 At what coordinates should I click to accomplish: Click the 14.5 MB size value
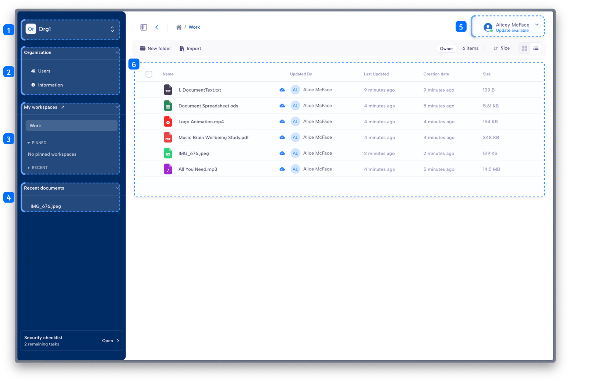[x=491, y=169]
